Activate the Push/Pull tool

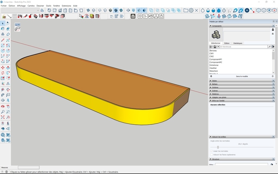[x=8, y=67]
